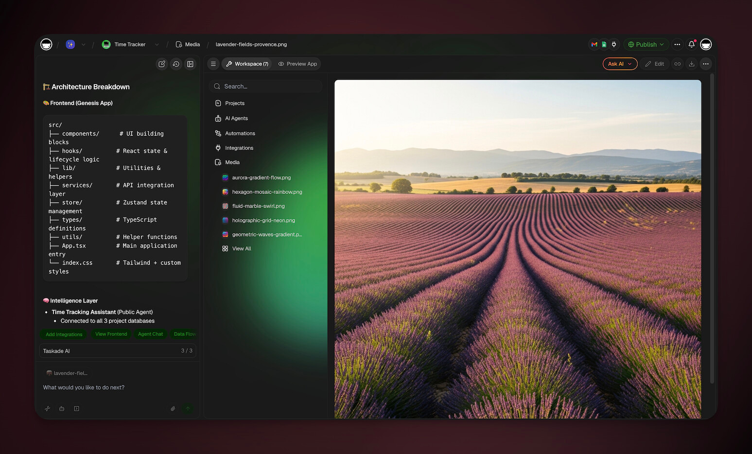Click the attachment paperclip in chat
The width and height of the screenshot is (752, 454).
(x=173, y=409)
